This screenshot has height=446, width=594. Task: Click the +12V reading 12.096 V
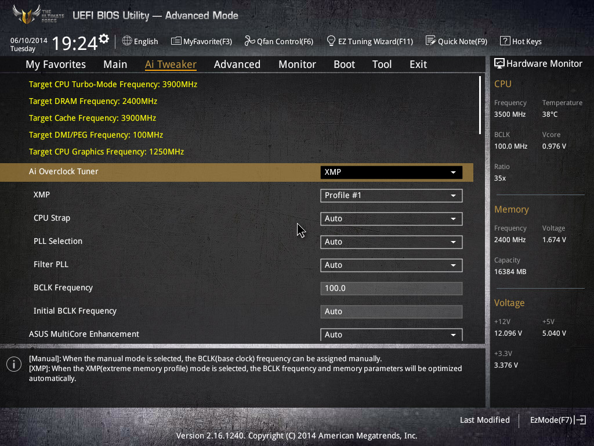click(x=508, y=333)
